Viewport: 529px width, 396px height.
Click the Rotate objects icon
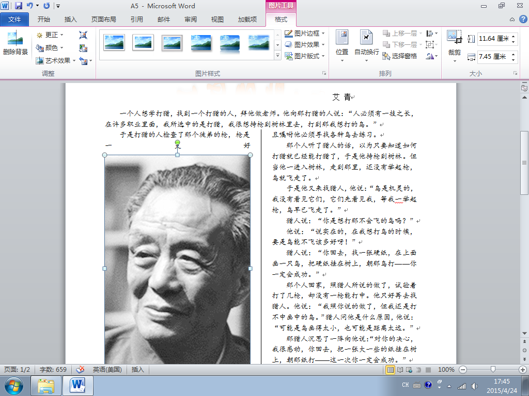pos(432,56)
